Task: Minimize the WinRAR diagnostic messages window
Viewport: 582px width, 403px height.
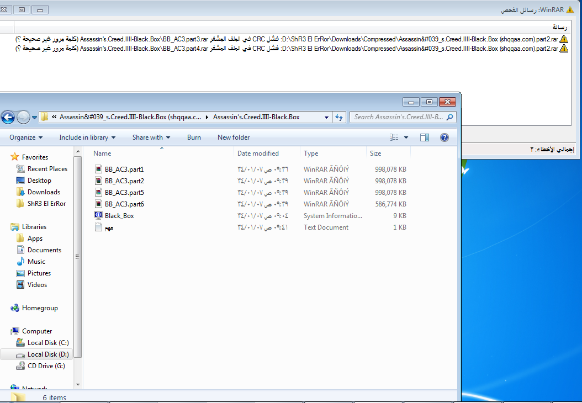Action: coord(40,9)
